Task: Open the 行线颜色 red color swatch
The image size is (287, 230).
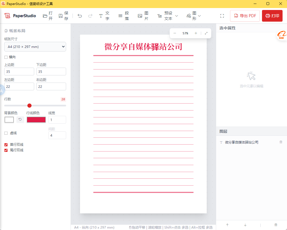Action: [36, 120]
